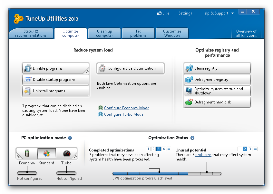This screenshot has width=273, height=194.
Task: Select the Optimize computer tab
Action: tap(71, 33)
